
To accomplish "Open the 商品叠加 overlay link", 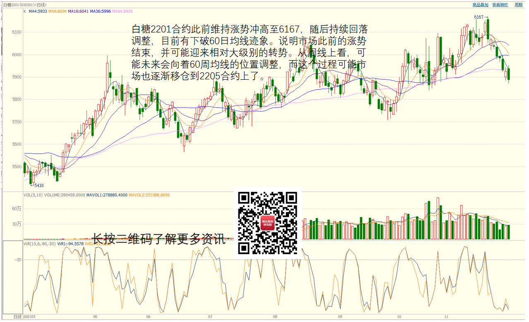I will coord(480,5).
